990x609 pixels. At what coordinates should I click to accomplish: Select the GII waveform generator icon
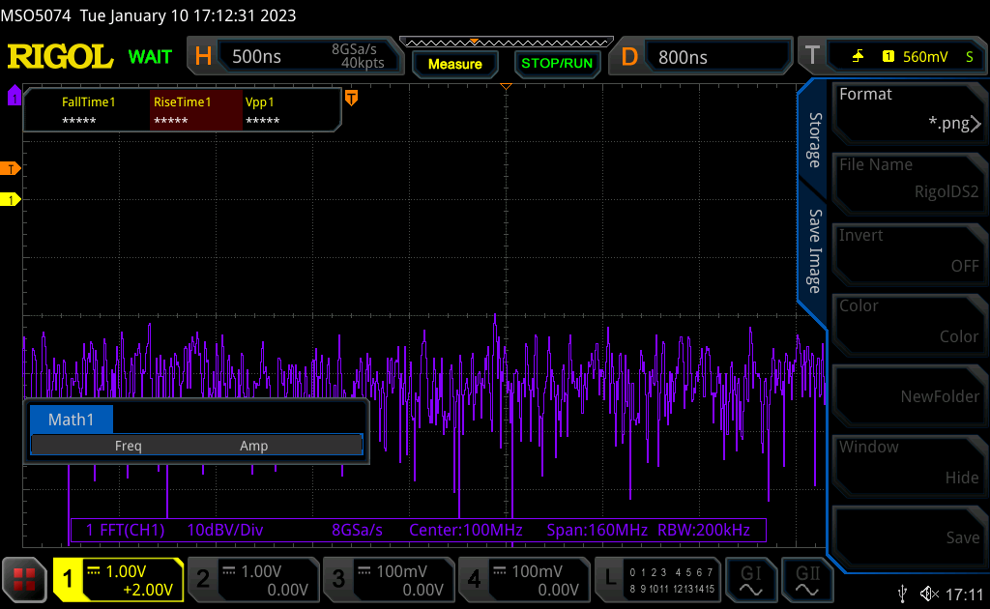pos(807,579)
